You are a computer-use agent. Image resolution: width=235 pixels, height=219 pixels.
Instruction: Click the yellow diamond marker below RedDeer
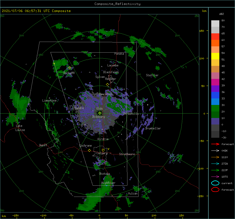[108, 85]
